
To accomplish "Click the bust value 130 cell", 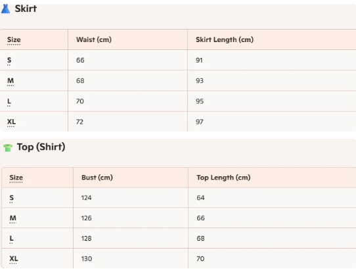I will [x=131, y=258].
